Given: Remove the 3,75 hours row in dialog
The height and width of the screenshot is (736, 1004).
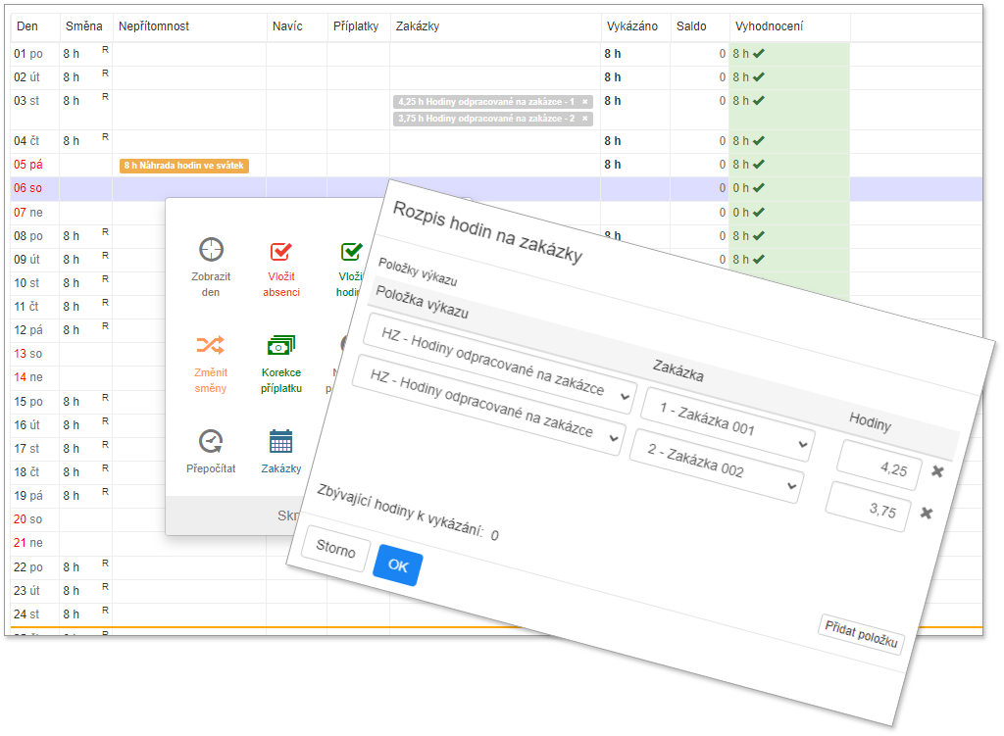Looking at the screenshot, I should (927, 513).
